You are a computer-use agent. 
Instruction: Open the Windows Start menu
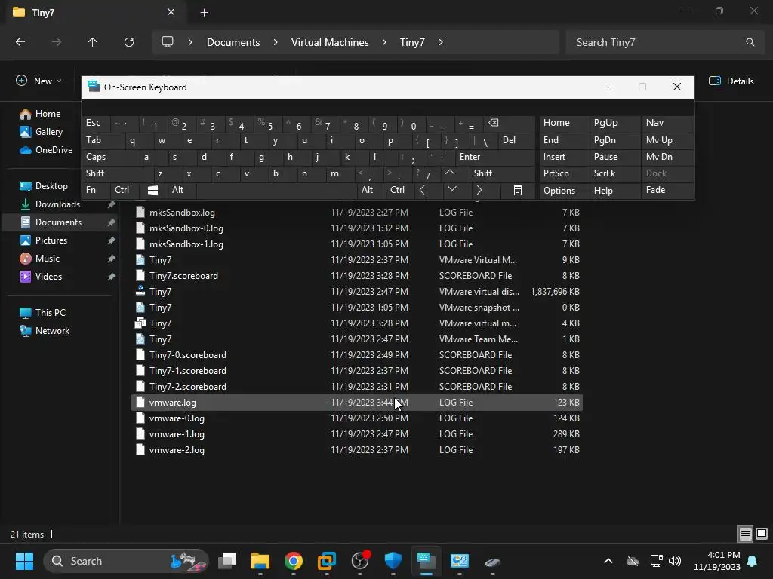click(x=24, y=561)
